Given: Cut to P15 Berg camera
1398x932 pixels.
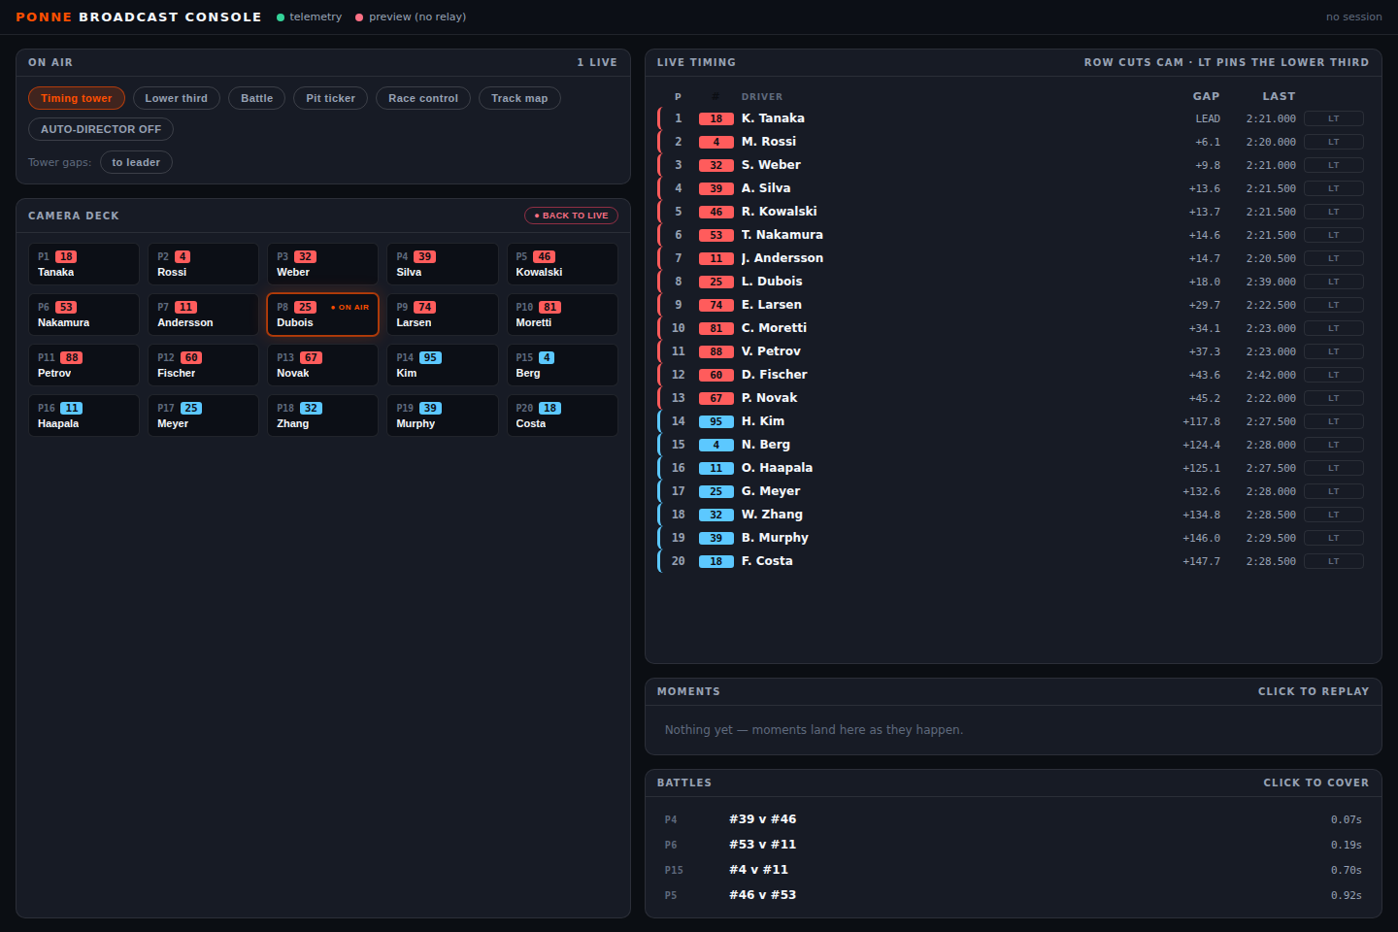Looking at the screenshot, I should coord(562,365).
